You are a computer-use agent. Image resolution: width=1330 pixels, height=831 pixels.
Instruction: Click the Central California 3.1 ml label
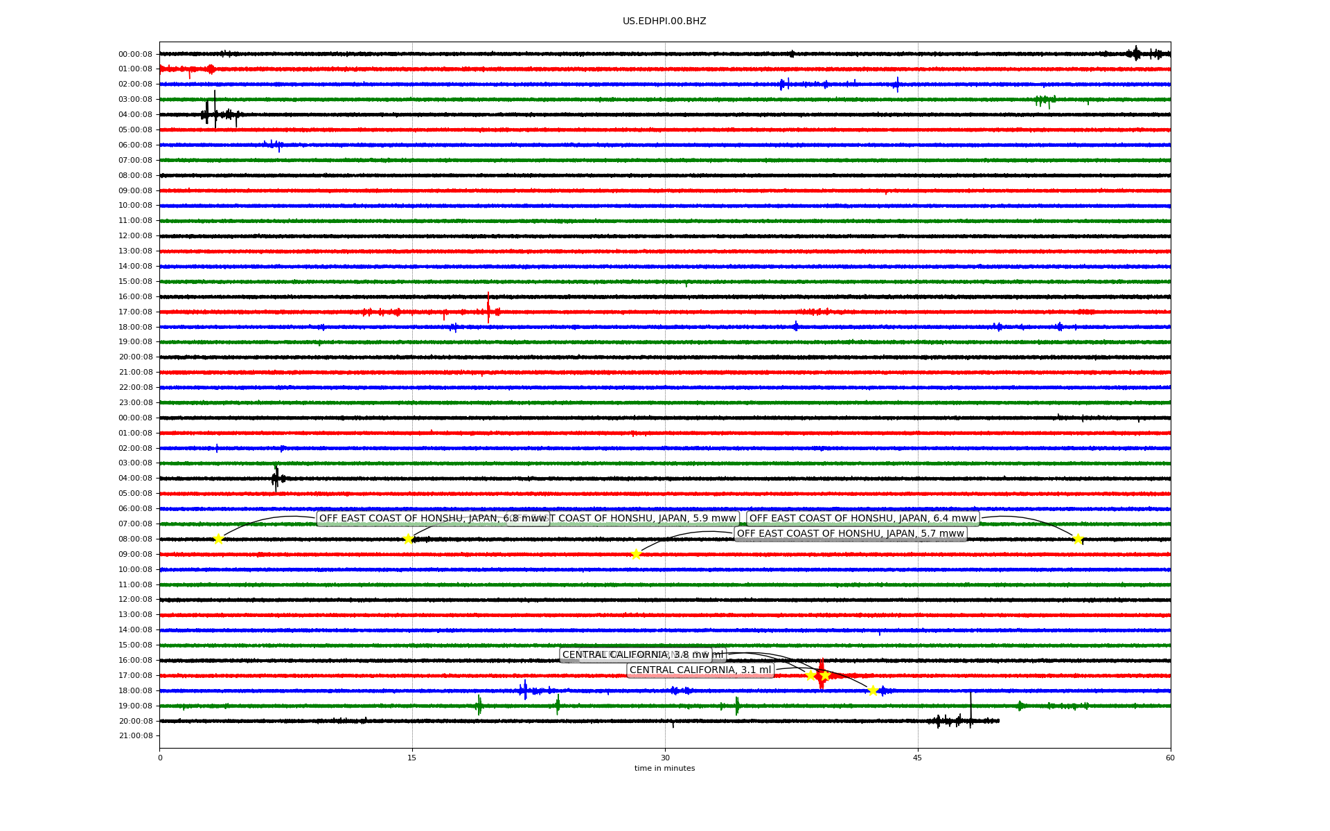pyautogui.click(x=700, y=670)
